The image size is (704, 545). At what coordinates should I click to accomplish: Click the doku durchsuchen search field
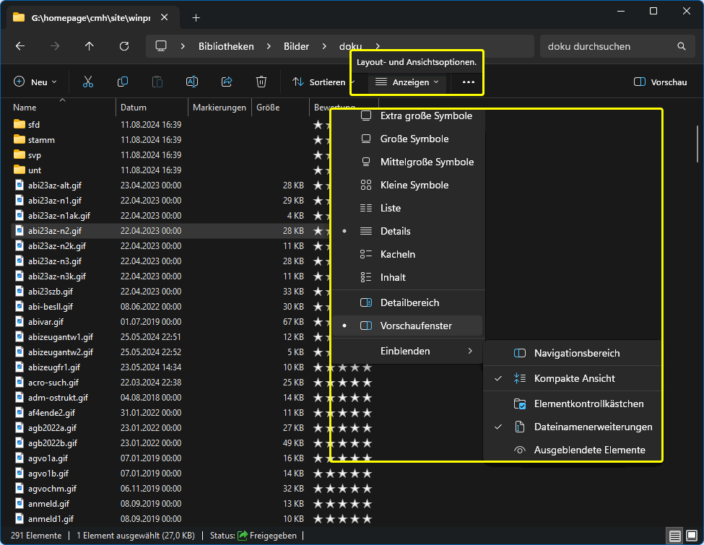(607, 46)
